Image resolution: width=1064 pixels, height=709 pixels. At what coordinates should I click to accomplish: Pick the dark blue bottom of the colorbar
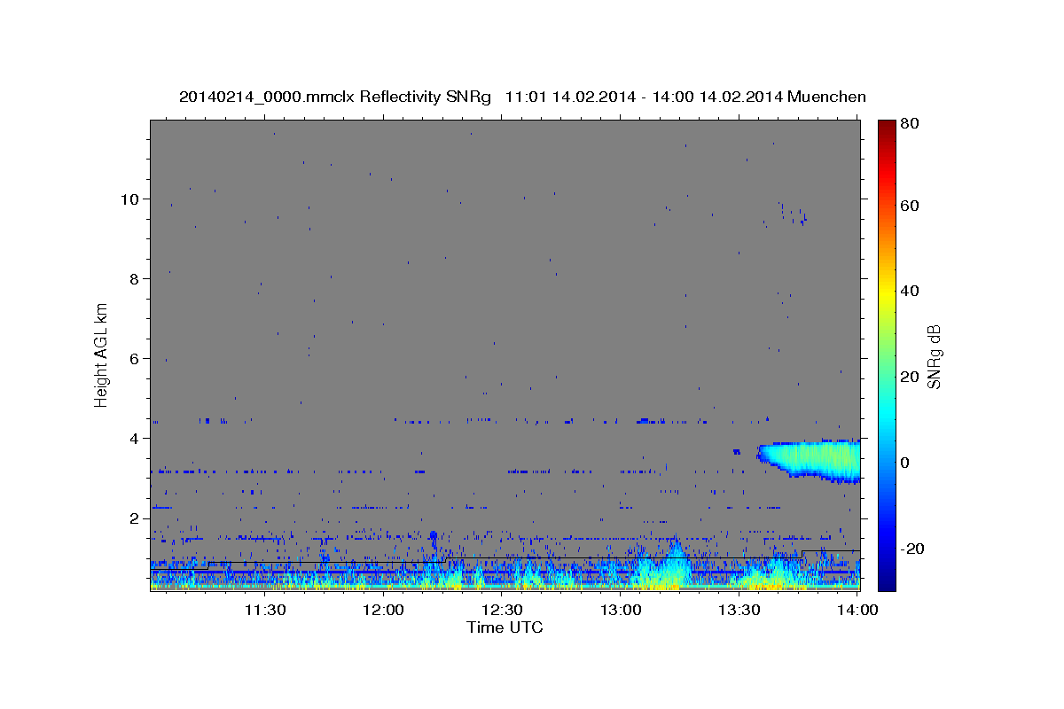pos(887,582)
